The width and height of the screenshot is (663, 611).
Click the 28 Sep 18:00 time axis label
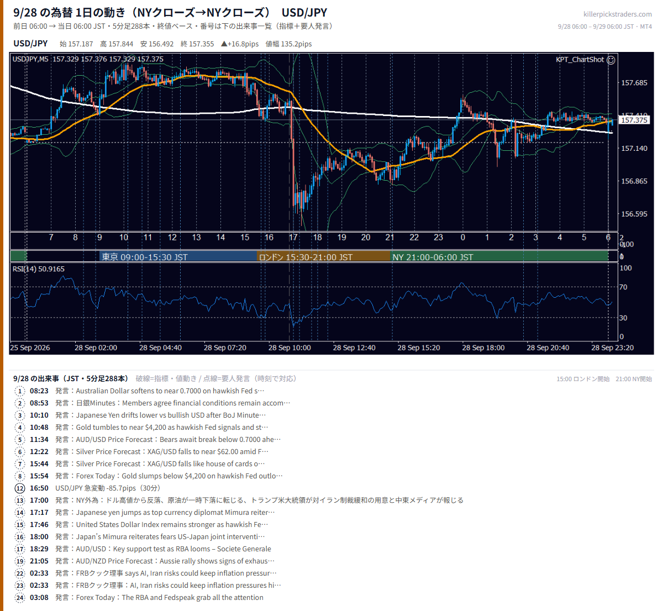tap(483, 348)
